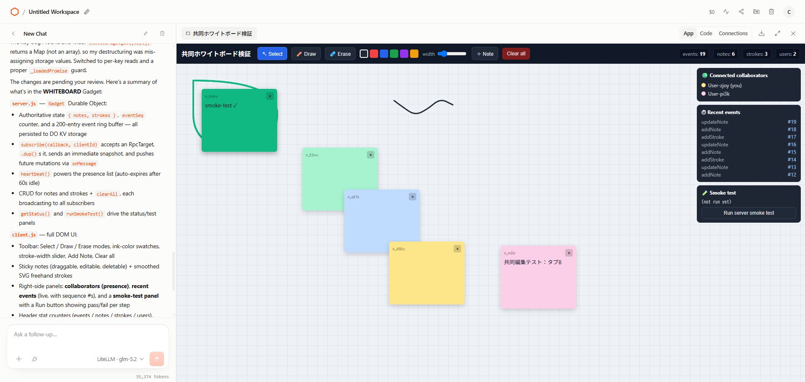Switch to the App tab
Viewport: 805px width, 382px height.
pyautogui.click(x=688, y=34)
